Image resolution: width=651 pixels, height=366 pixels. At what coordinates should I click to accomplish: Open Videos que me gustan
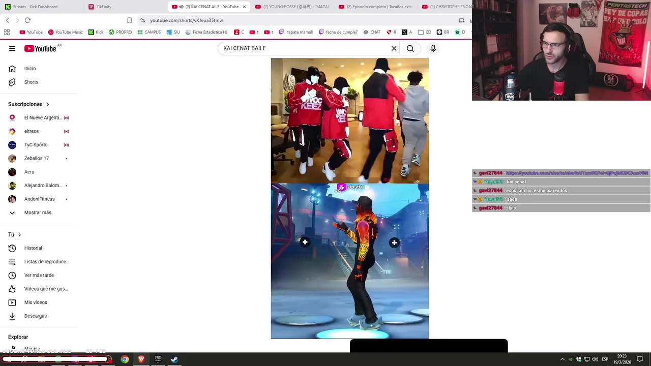point(39,289)
